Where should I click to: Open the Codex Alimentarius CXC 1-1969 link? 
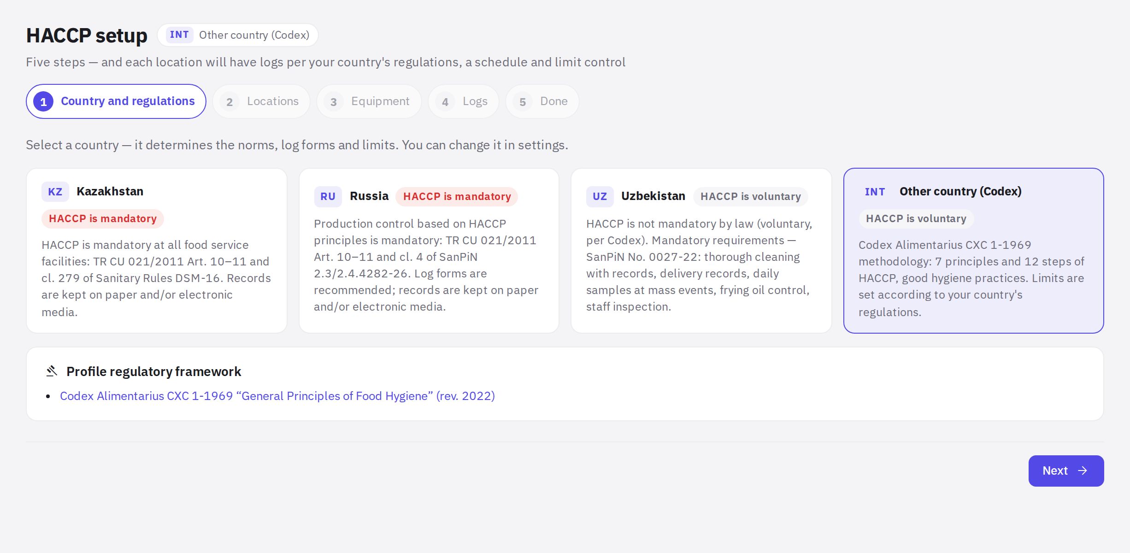pos(277,396)
